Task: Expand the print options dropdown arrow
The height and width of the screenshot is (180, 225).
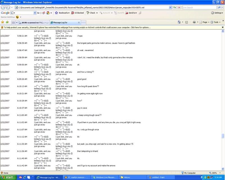Action: [198, 22]
